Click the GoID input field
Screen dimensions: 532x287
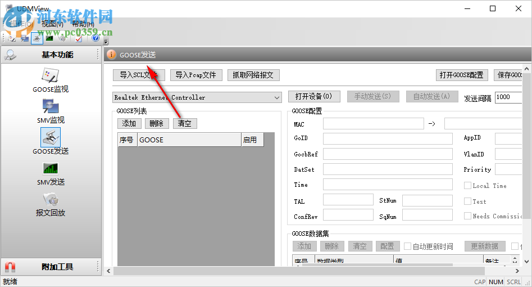(x=388, y=139)
